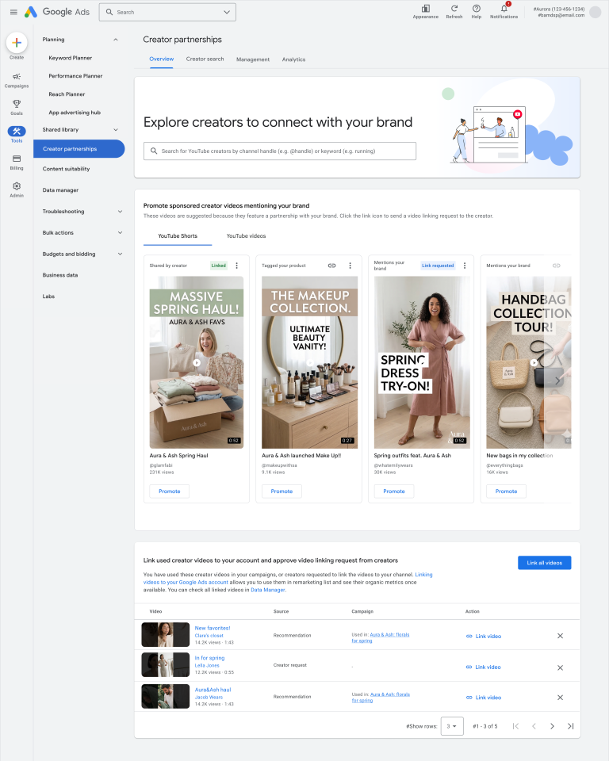609x761 pixels.
Task: Open the Spring Dress Try-On thumbnail
Action: click(x=422, y=362)
